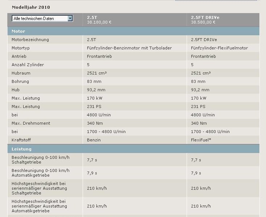Screen dimensions: 266x217
Task: Select the 2.5T model column header
Action: click(92, 17)
